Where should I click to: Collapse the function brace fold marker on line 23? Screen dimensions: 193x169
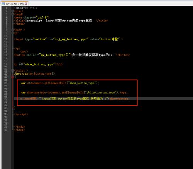pos(12,77)
